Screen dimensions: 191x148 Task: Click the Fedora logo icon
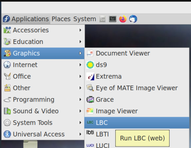click(6, 19)
